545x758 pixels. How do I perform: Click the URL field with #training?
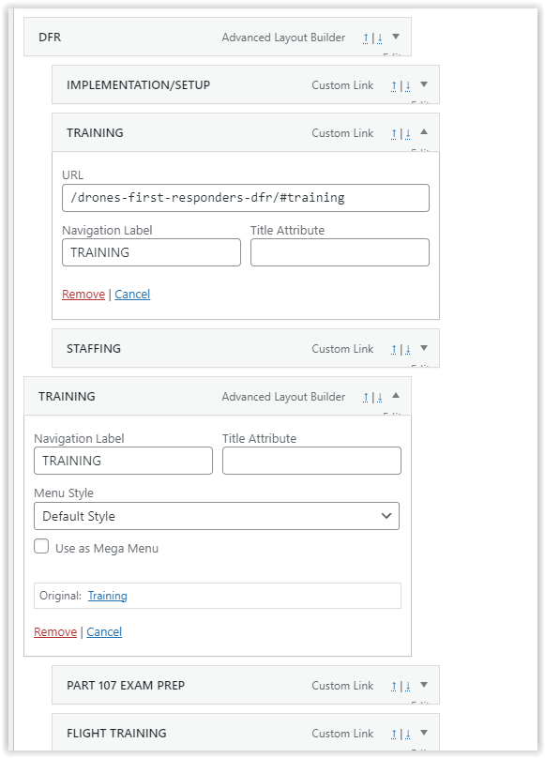coord(246,198)
